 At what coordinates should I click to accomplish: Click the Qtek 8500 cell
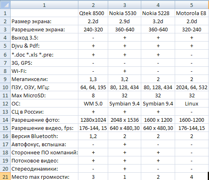point(93,13)
